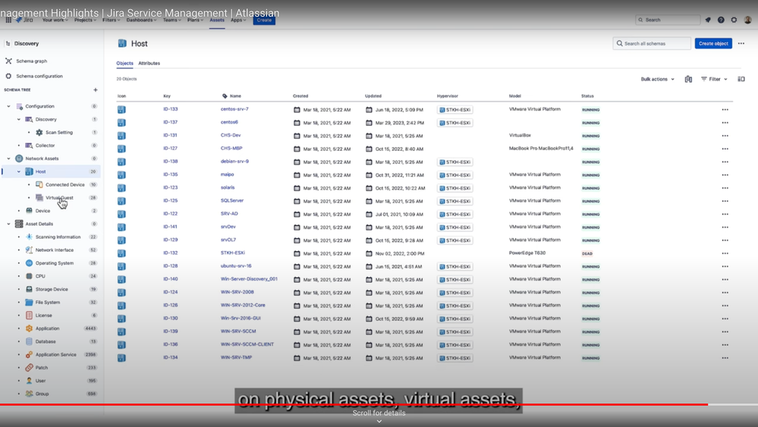Click the Scanning Information icon in tree
This screenshot has width=758, height=427.
click(29, 237)
